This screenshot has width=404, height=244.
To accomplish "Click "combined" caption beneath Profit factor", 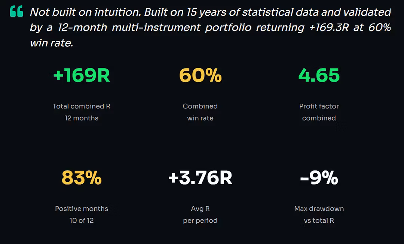I will pyautogui.click(x=319, y=118).
